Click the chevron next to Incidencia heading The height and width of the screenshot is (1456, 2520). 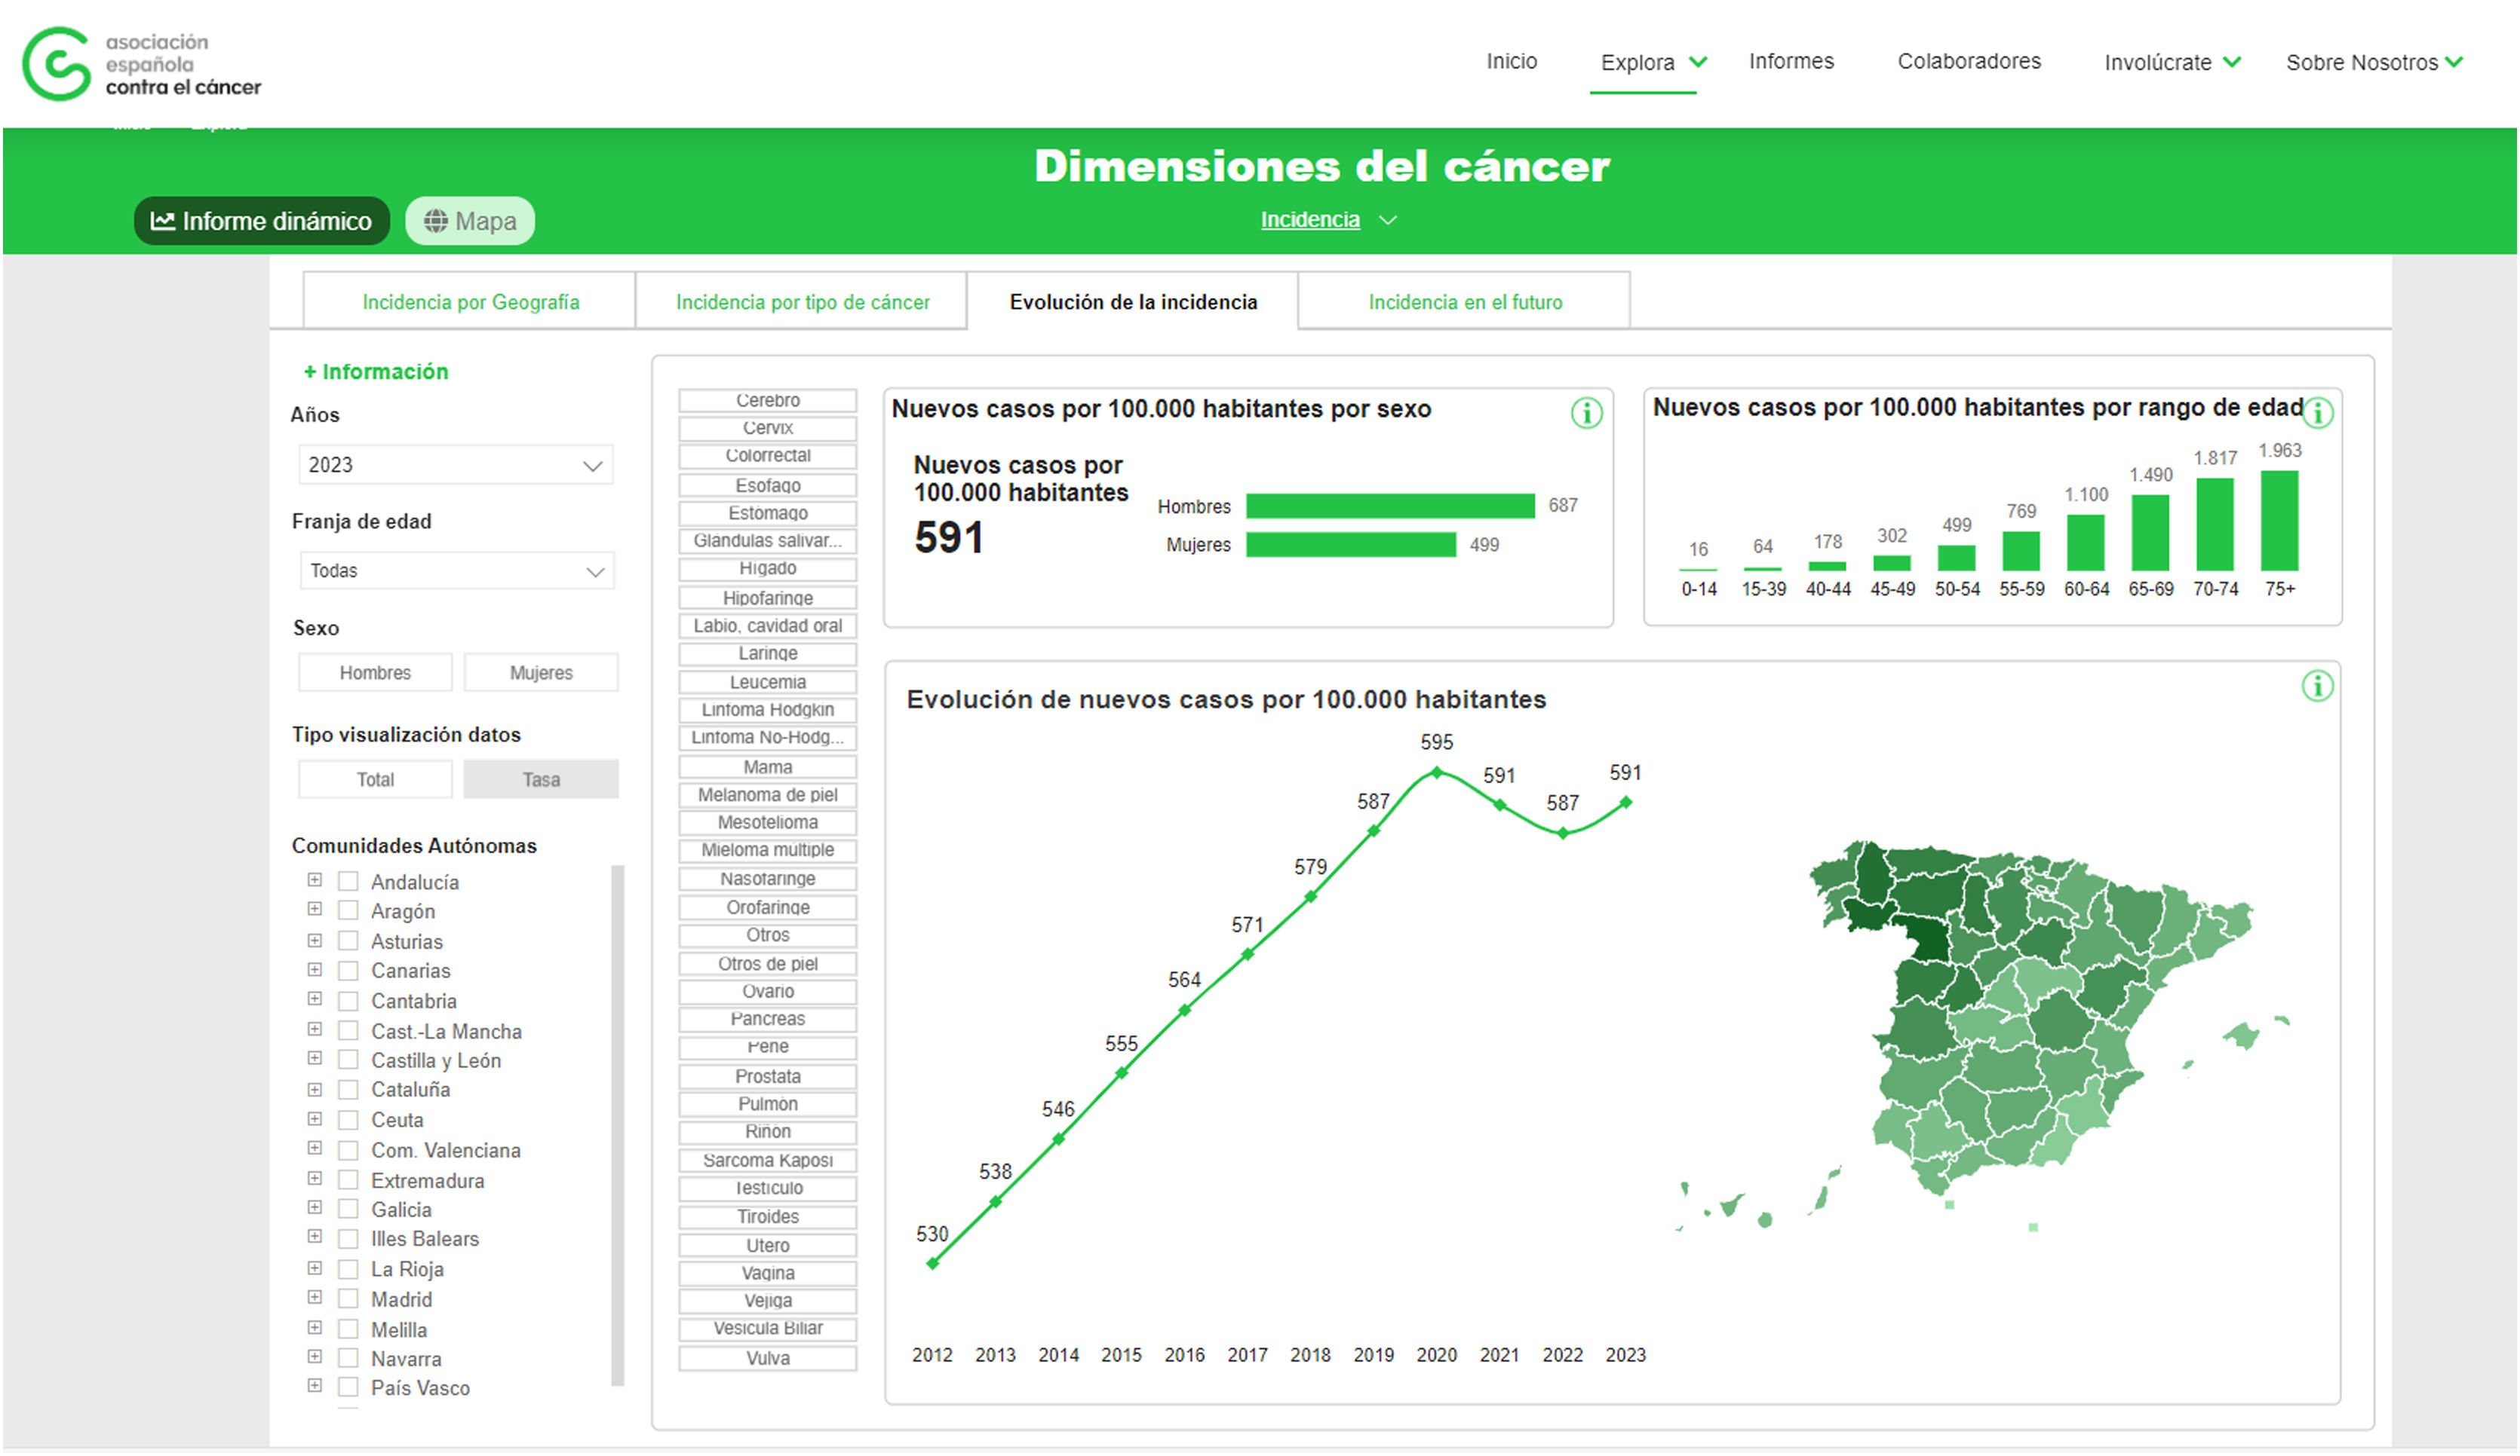coord(1387,220)
